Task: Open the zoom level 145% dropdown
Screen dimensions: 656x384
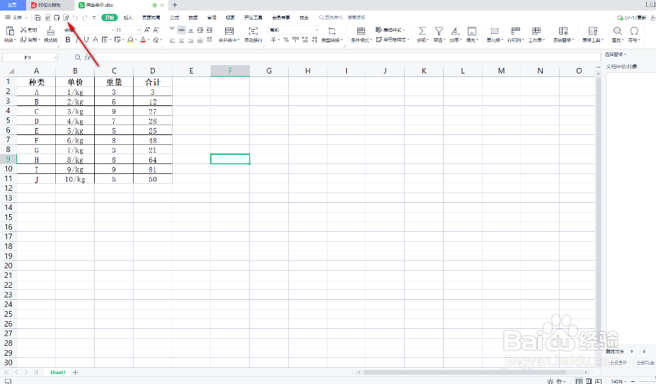Action: pos(618,381)
